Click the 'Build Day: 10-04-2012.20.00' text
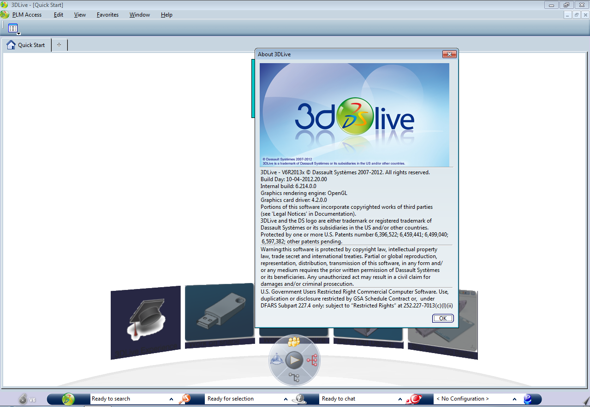590x407 pixels. coord(293,179)
